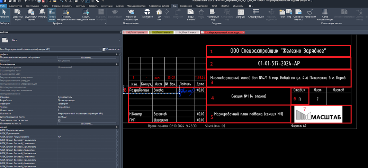The image size is (368, 168).
Task: Collapse the Идентификация properties section
Action: coord(117,64)
